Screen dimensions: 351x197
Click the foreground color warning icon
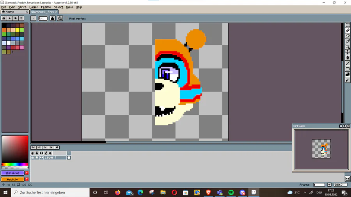coord(27,173)
